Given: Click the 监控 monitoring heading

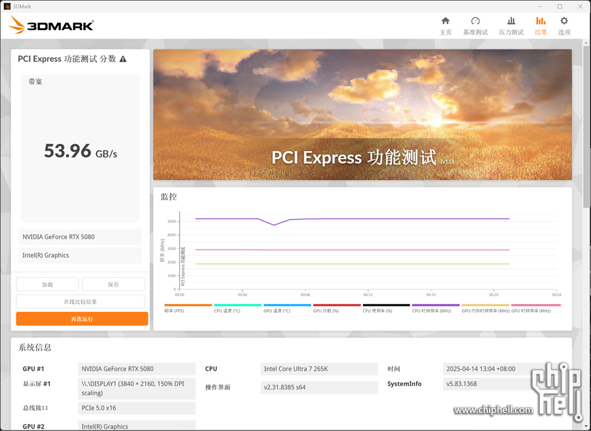Looking at the screenshot, I should (x=169, y=197).
